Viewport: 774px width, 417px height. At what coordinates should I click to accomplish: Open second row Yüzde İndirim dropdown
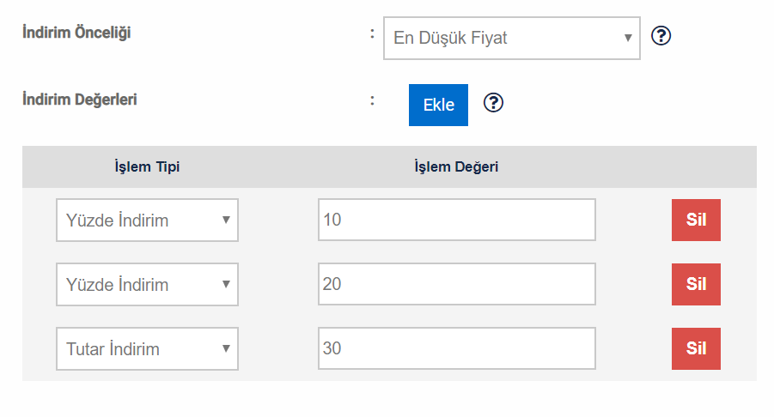coord(147,284)
